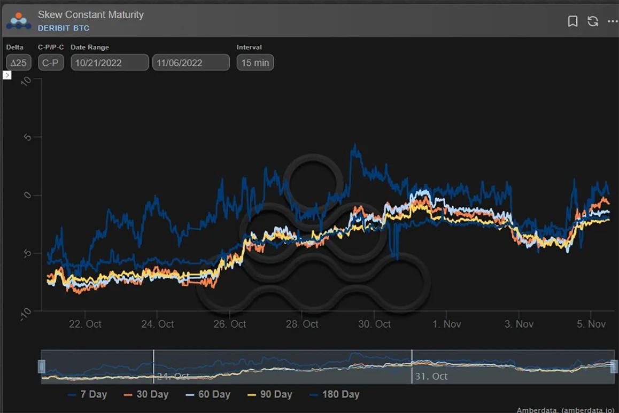Click the Amberdata logo icon

(x=19, y=21)
